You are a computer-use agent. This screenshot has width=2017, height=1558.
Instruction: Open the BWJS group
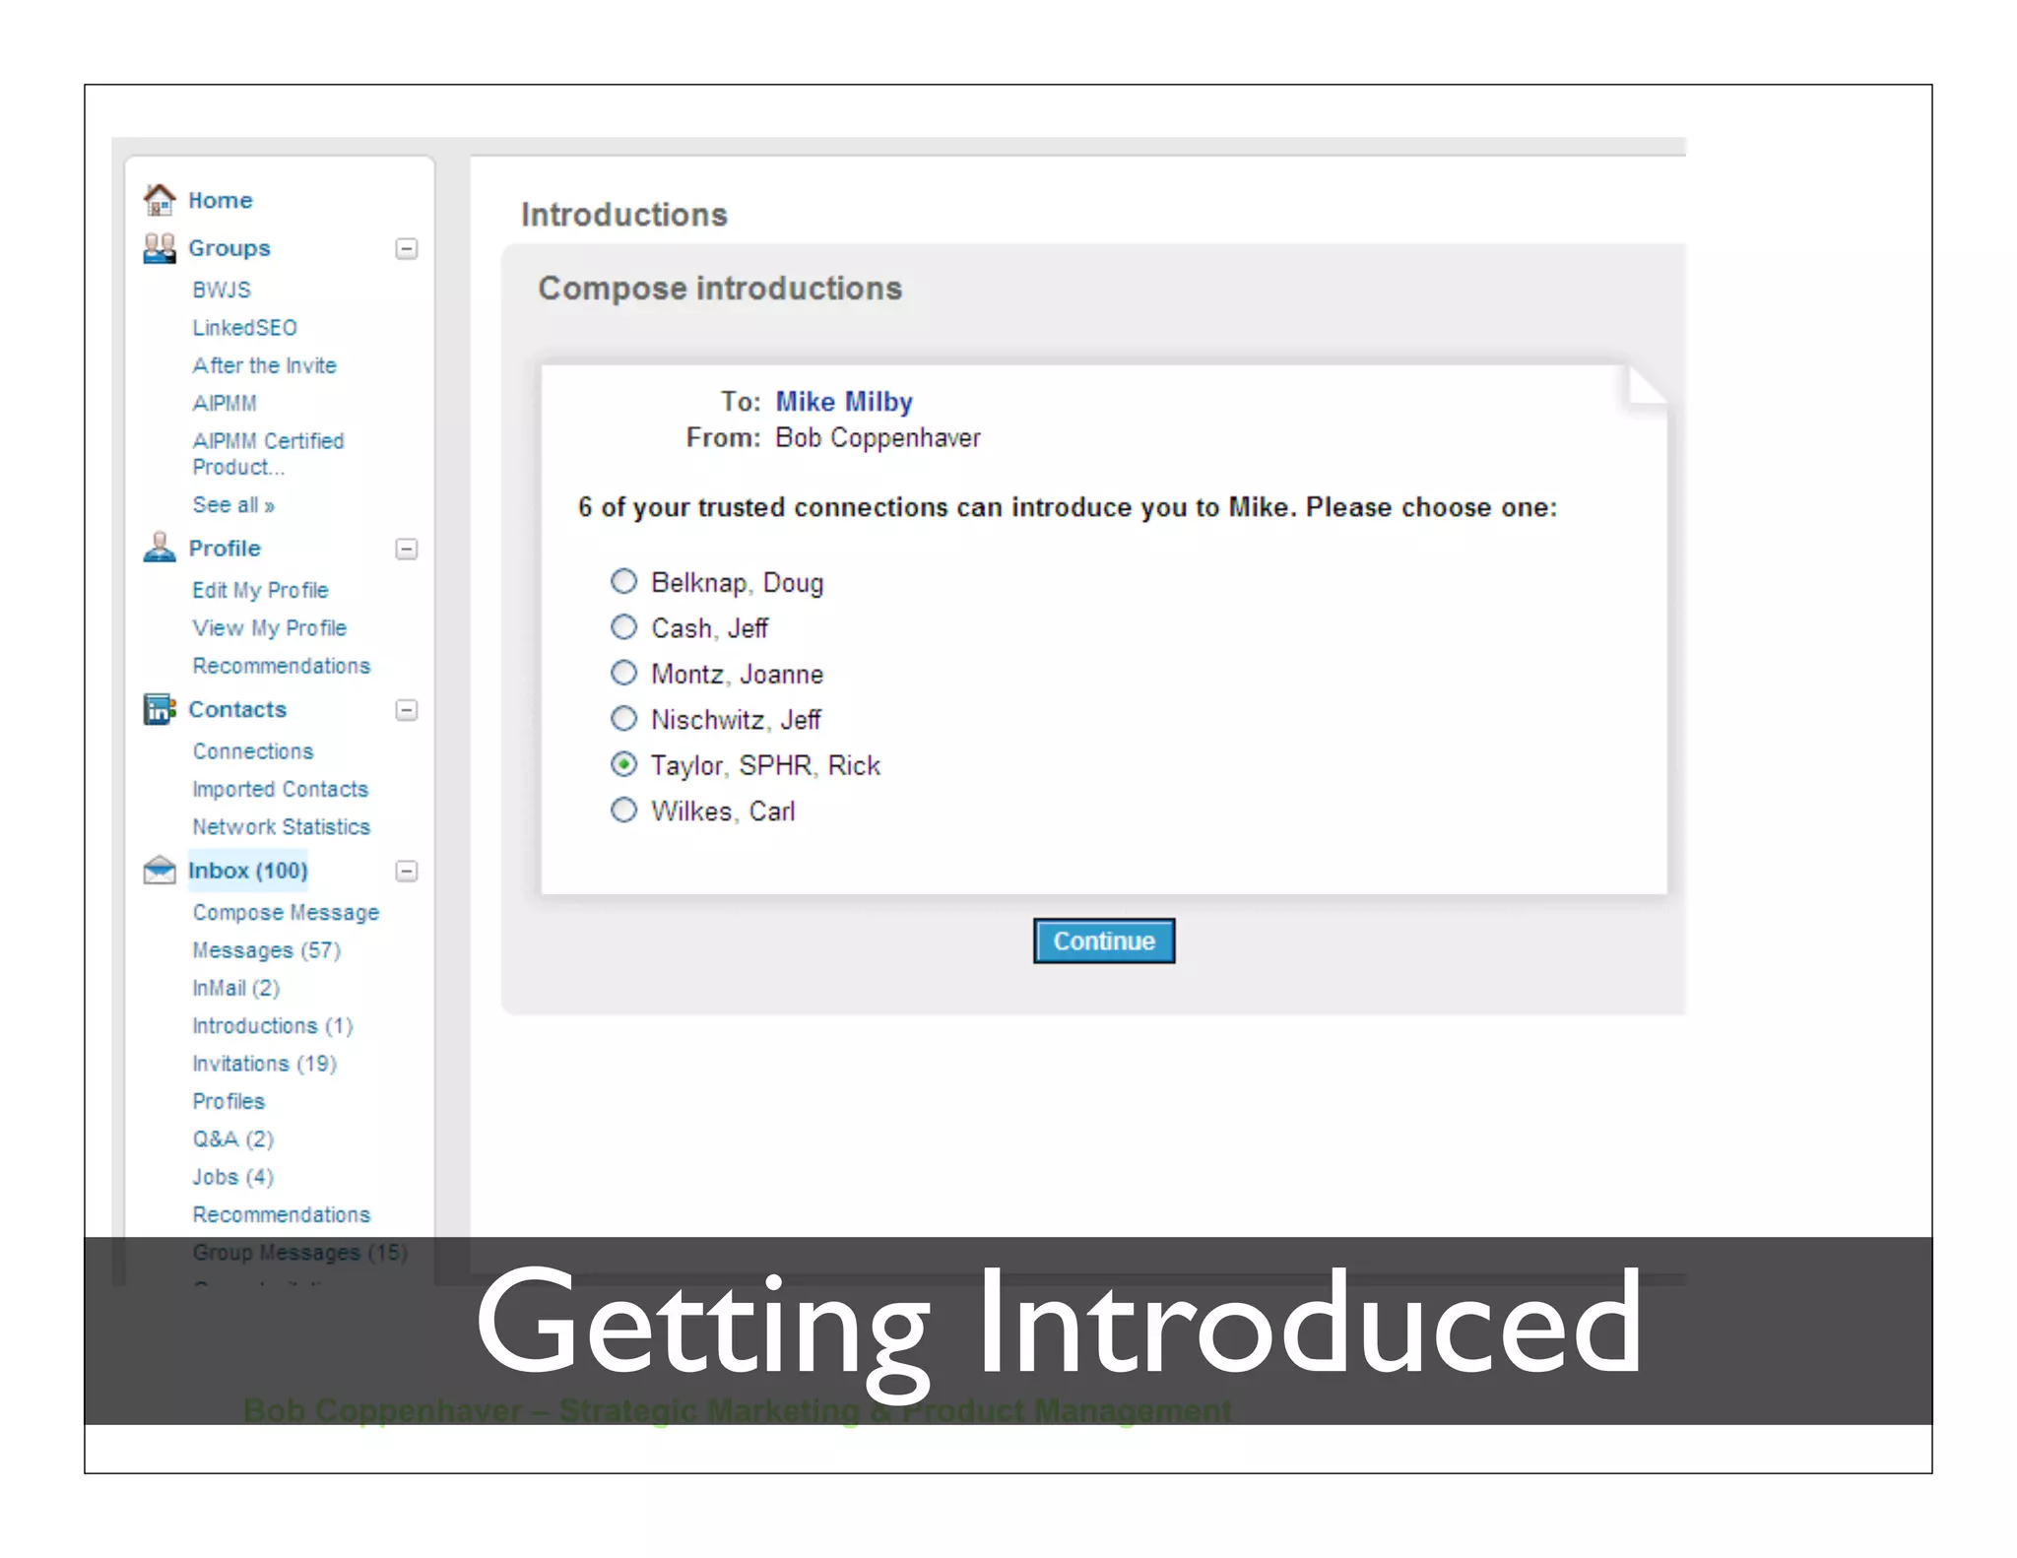pos(222,291)
